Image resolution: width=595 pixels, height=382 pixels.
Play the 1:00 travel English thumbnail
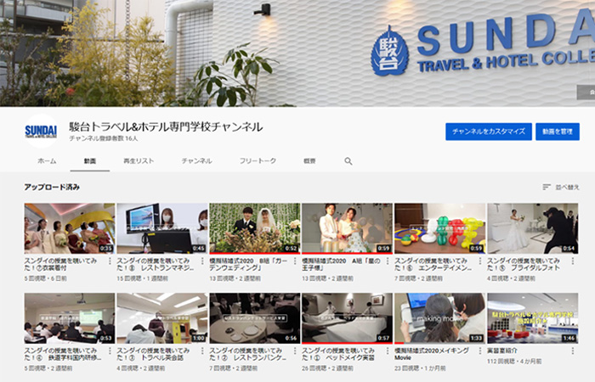[162, 318]
